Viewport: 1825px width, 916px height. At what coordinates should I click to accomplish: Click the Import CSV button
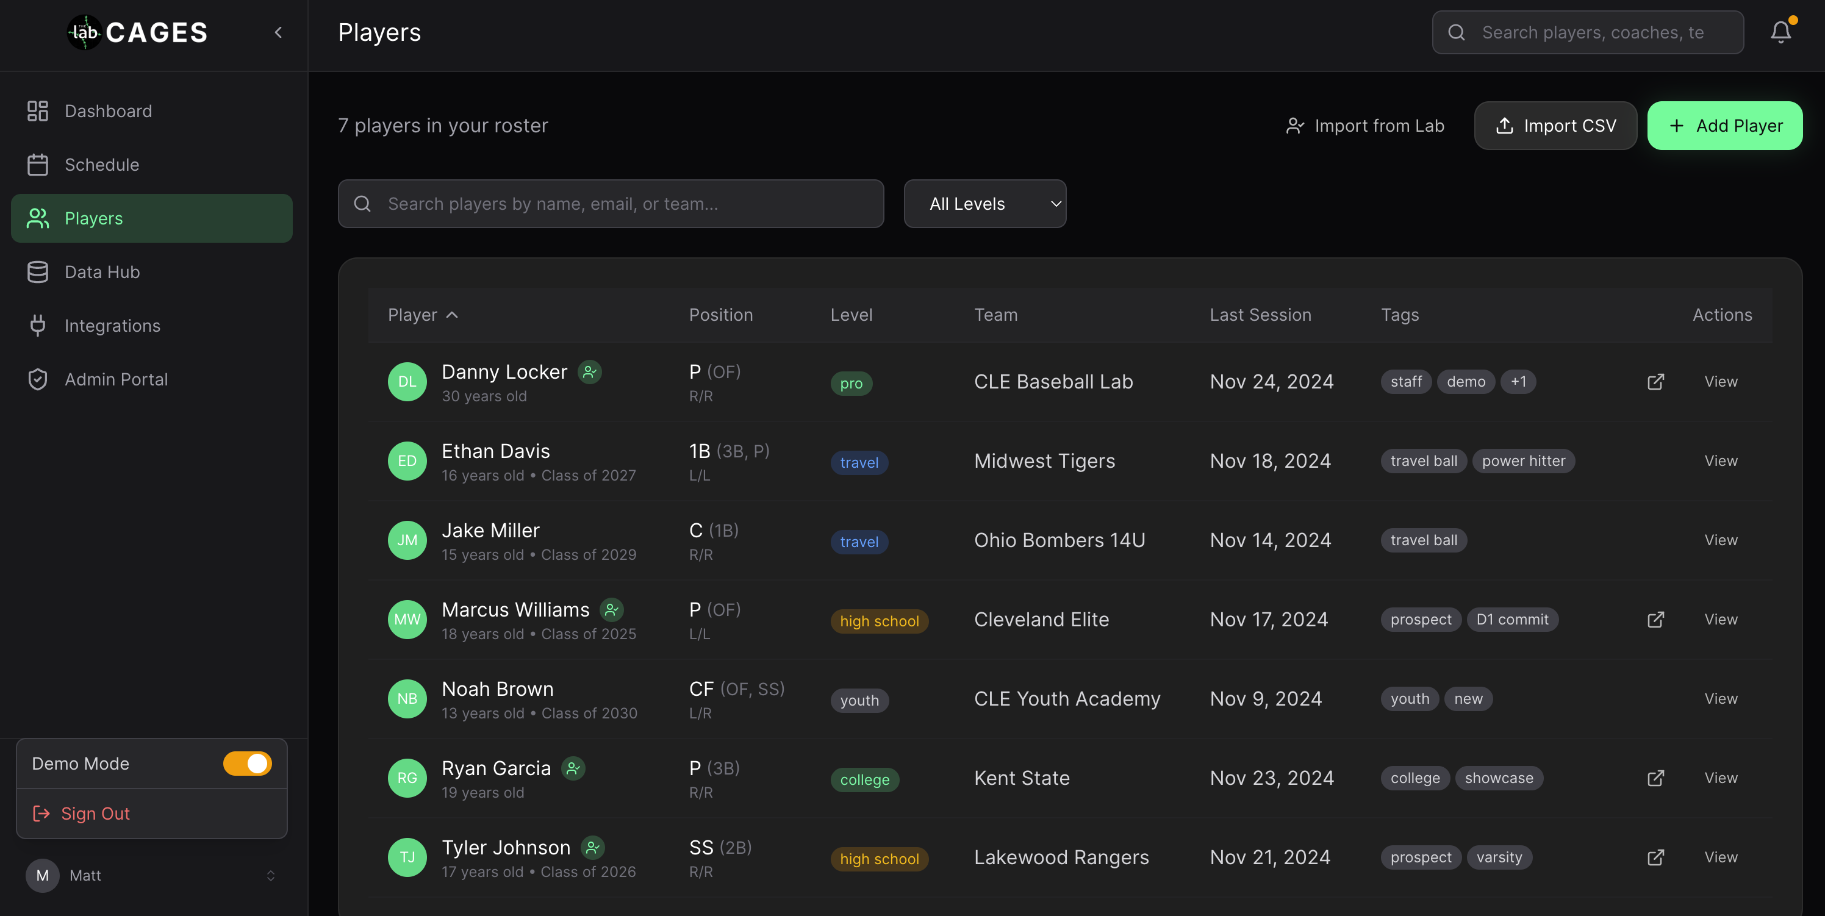click(x=1555, y=126)
